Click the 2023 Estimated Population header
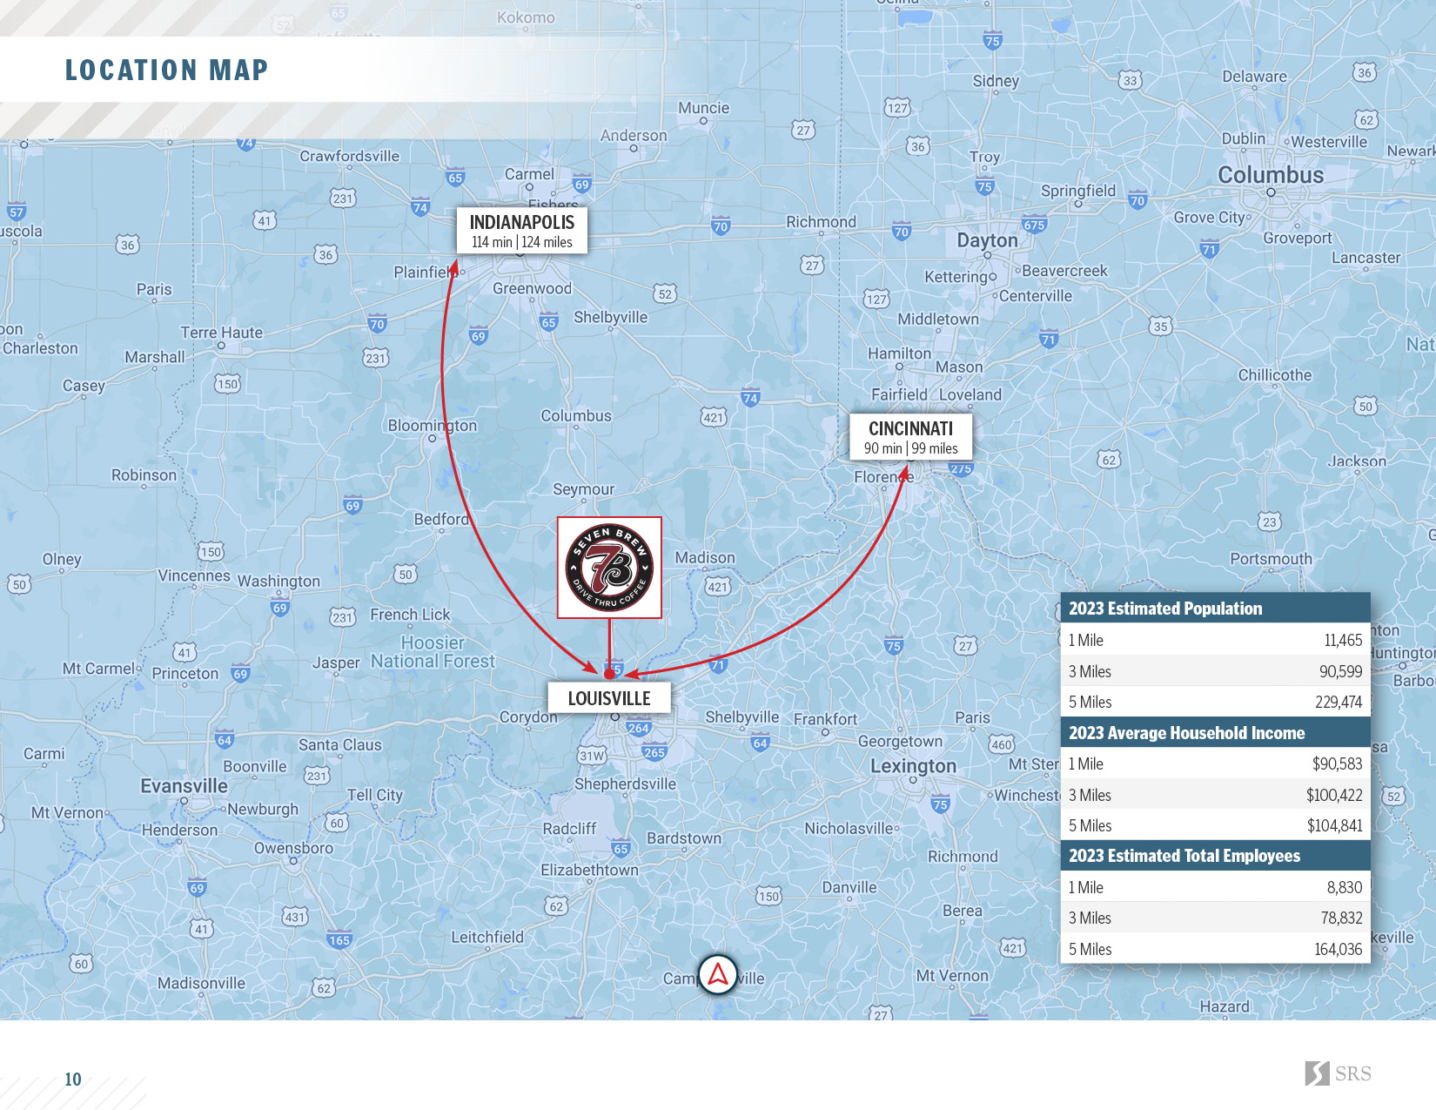 coord(1215,609)
